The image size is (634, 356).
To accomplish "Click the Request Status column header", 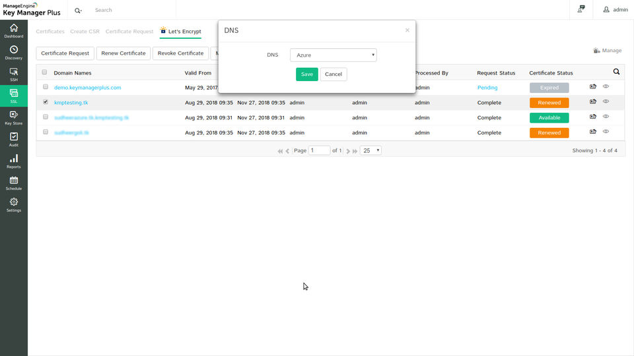I will point(496,73).
